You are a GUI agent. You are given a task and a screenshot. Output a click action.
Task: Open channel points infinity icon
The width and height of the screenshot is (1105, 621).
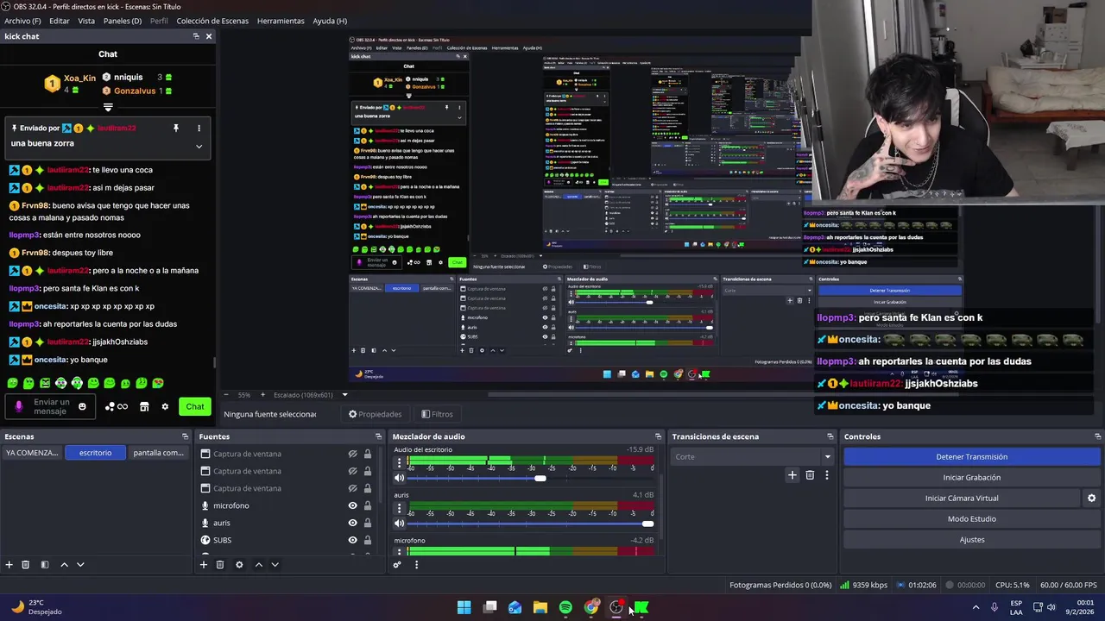(123, 407)
